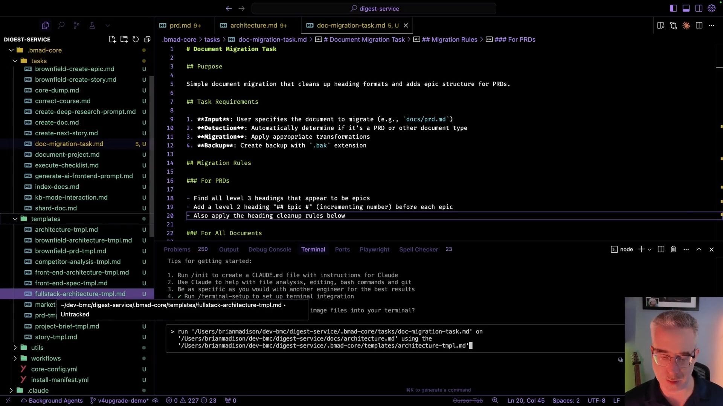Open the Source Control view icon
The height and width of the screenshot is (406, 723).
point(76,25)
